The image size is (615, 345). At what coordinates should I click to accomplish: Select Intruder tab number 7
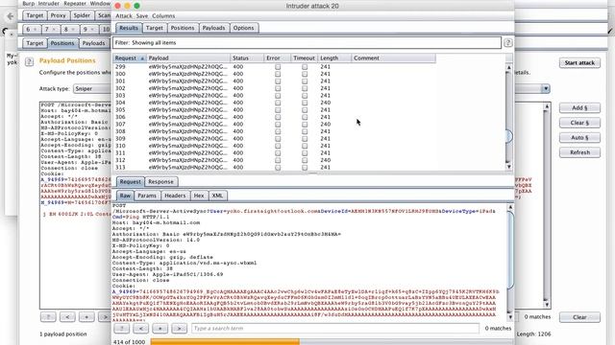50,30
